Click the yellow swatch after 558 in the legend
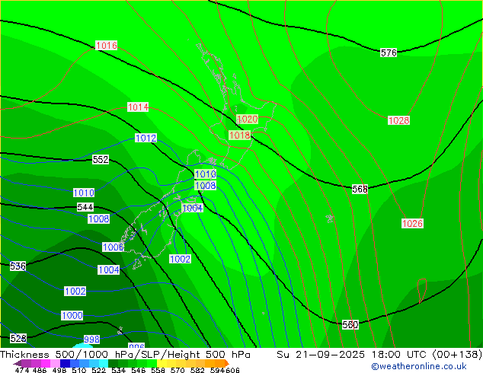Viewport: 483px width, 373px height. coord(162,363)
